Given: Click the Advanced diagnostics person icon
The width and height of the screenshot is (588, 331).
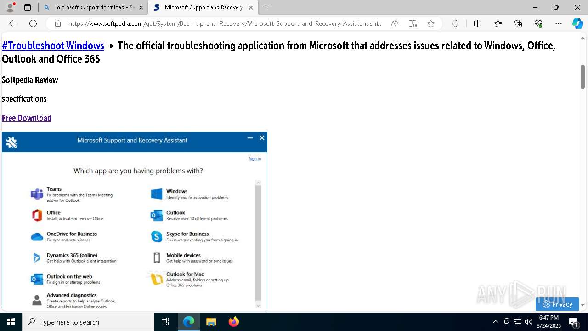Looking at the screenshot, I should tap(37, 301).
